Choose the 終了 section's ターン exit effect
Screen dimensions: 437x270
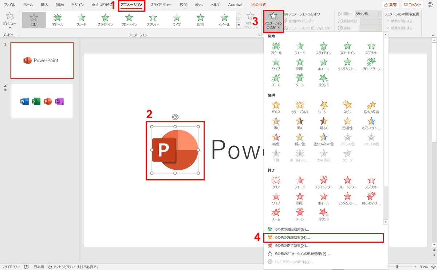[300, 214]
